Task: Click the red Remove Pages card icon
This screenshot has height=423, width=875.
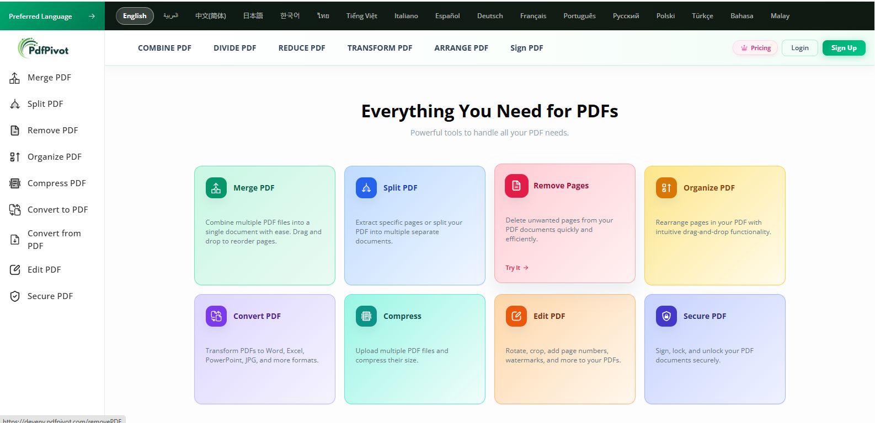Action: tap(516, 186)
